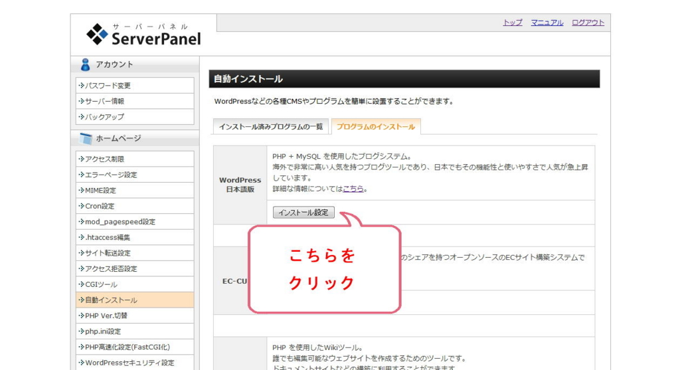Click the アカウント user icon
The width and height of the screenshot is (680, 370).
(x=85, y=64)
